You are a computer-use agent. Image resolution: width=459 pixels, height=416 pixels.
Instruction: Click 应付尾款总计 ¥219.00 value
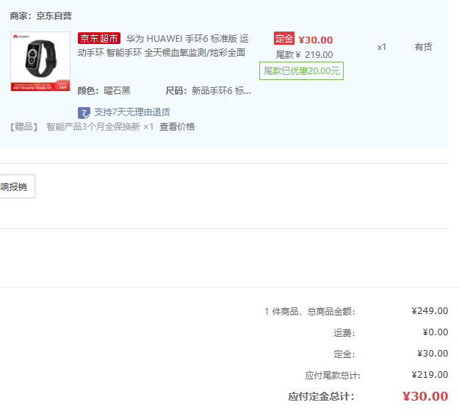430,375
